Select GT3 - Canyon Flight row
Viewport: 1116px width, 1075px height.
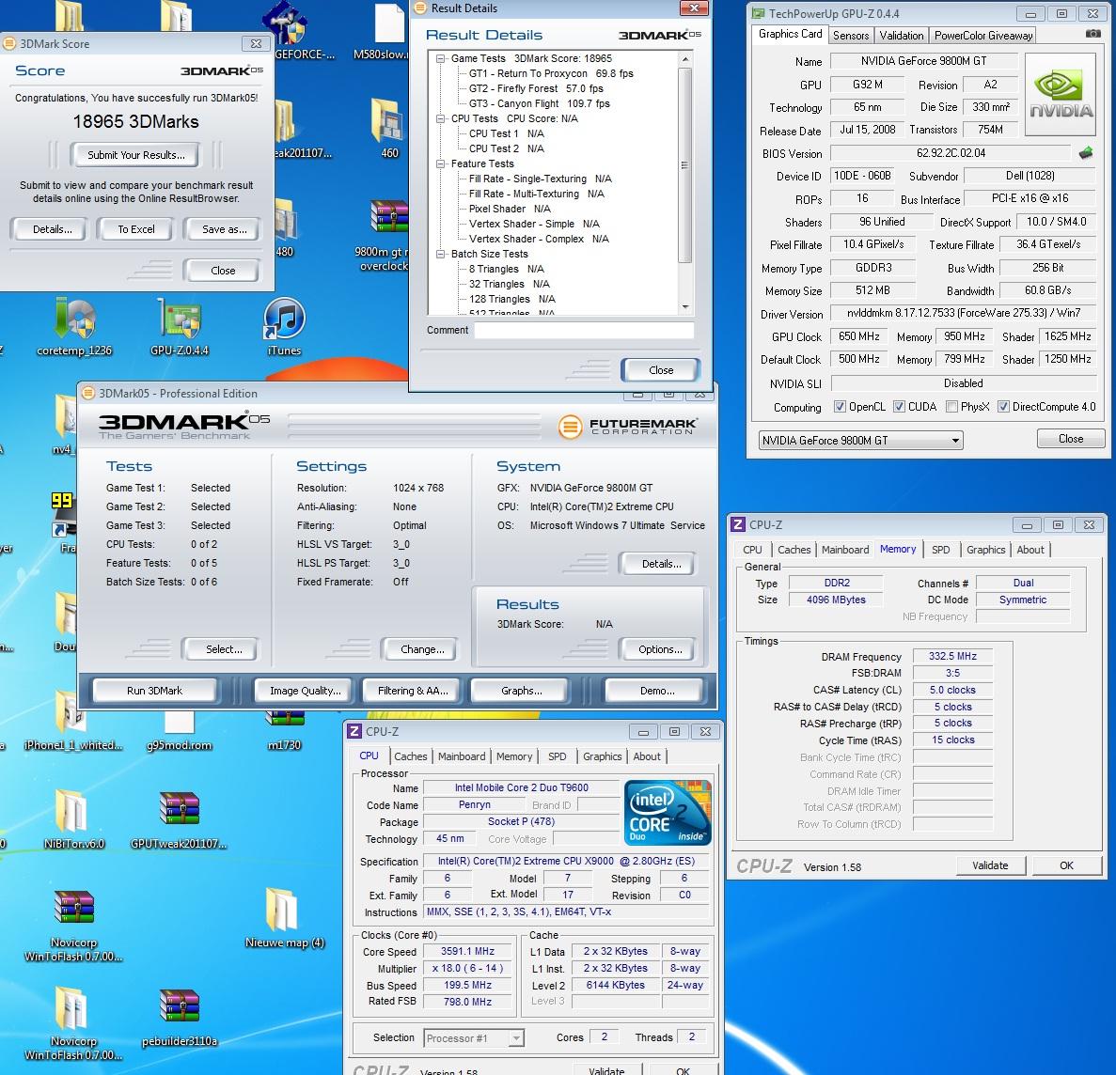[539, 103]
